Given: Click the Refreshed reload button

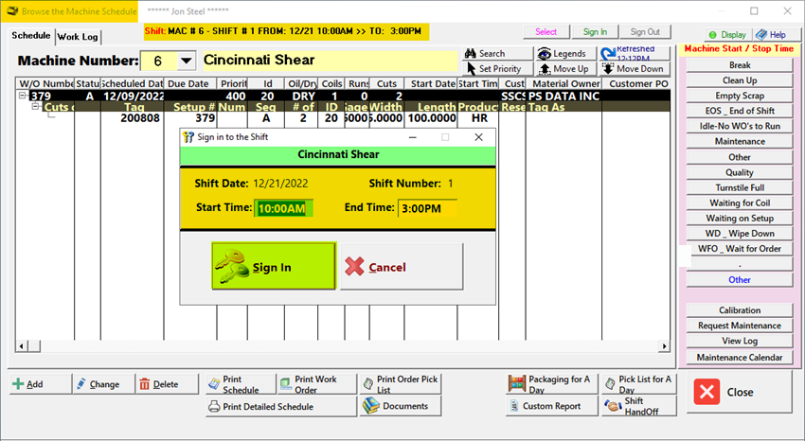Looking at the screenshot, I should (635, 53).
